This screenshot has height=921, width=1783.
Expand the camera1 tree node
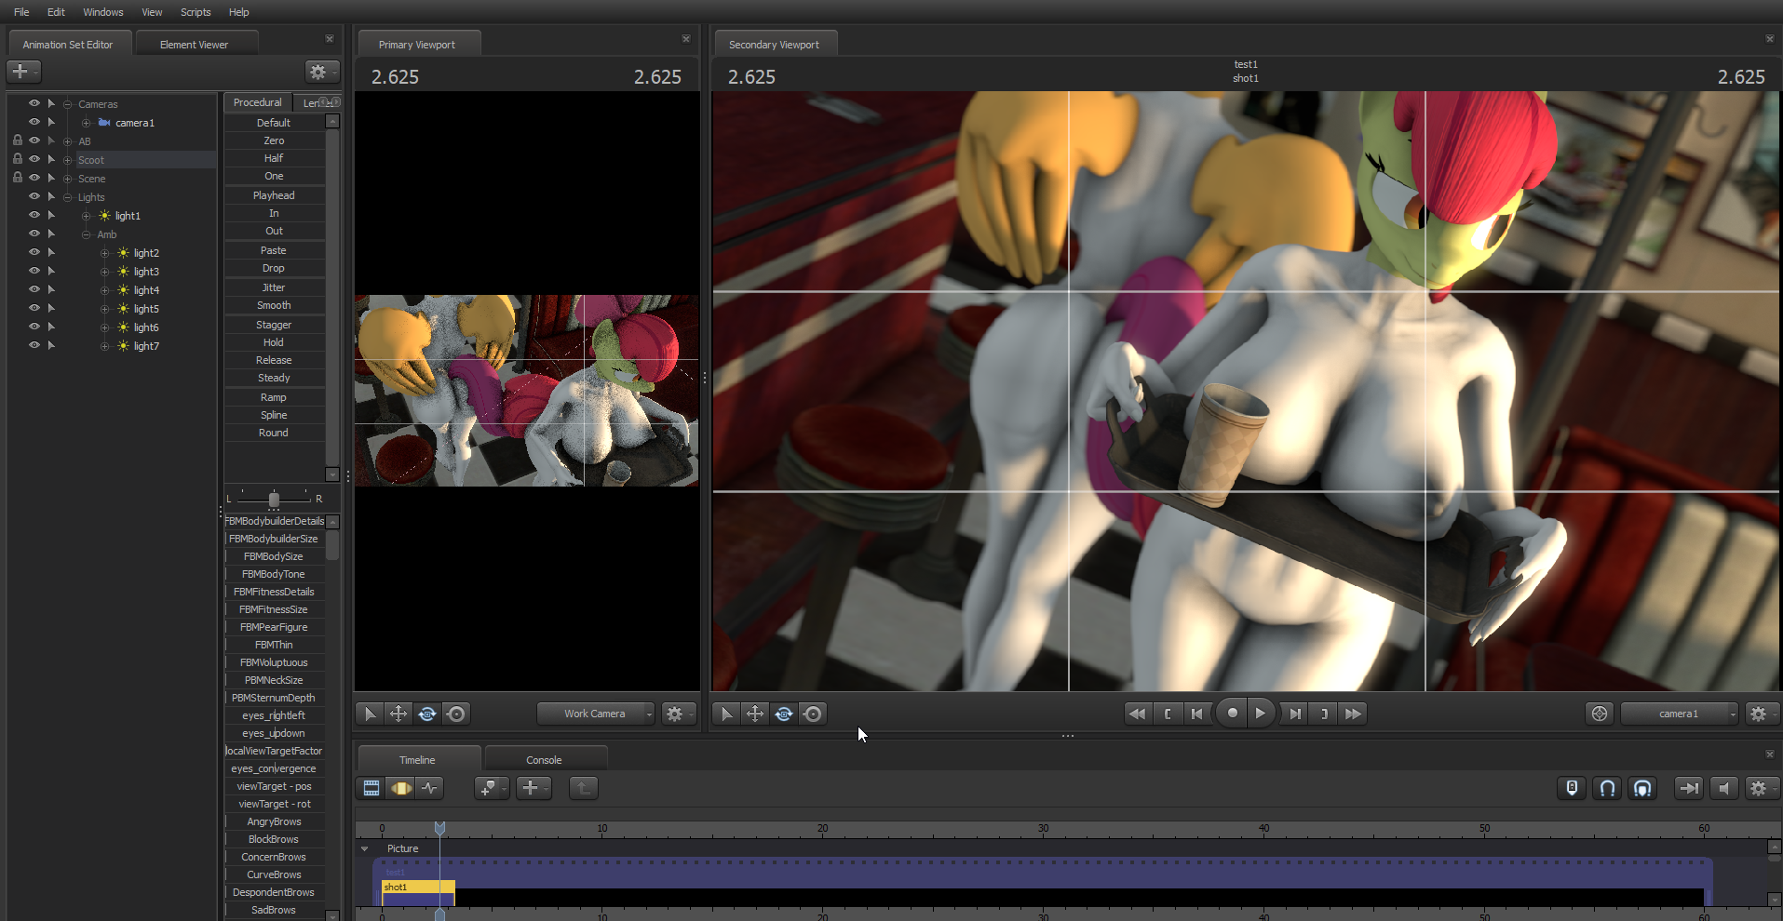(86, 123)
